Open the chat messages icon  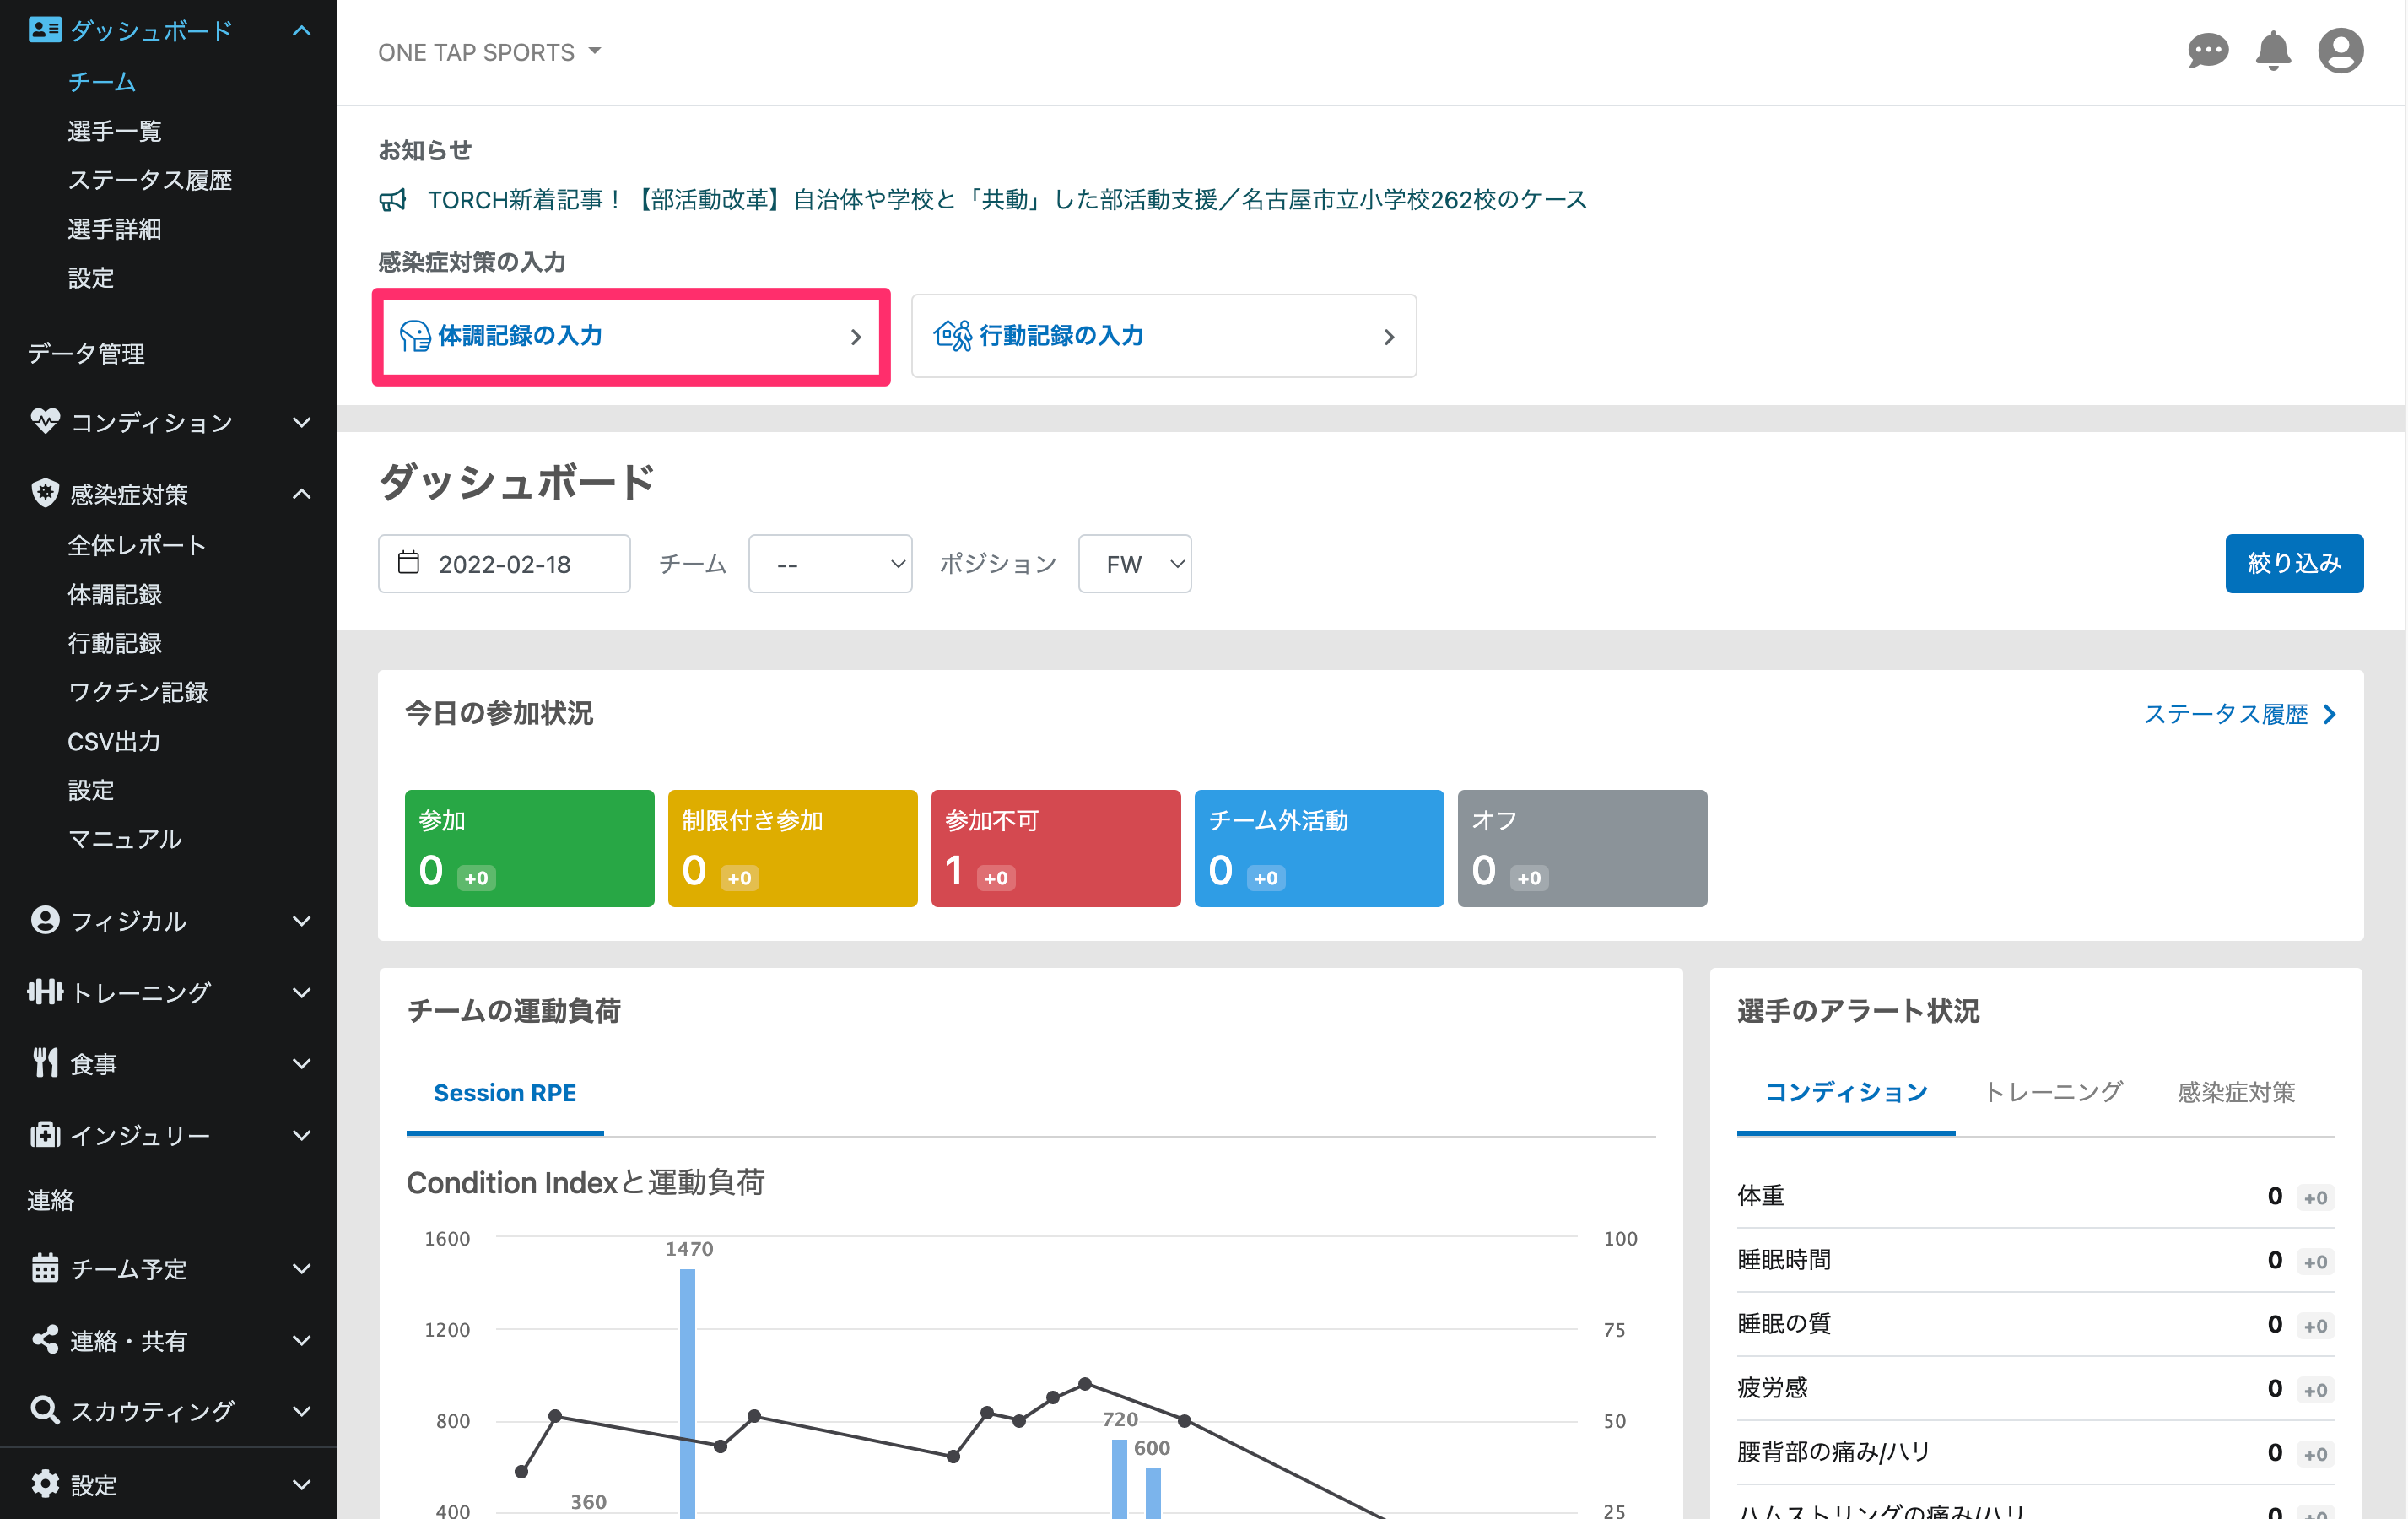2207,51
